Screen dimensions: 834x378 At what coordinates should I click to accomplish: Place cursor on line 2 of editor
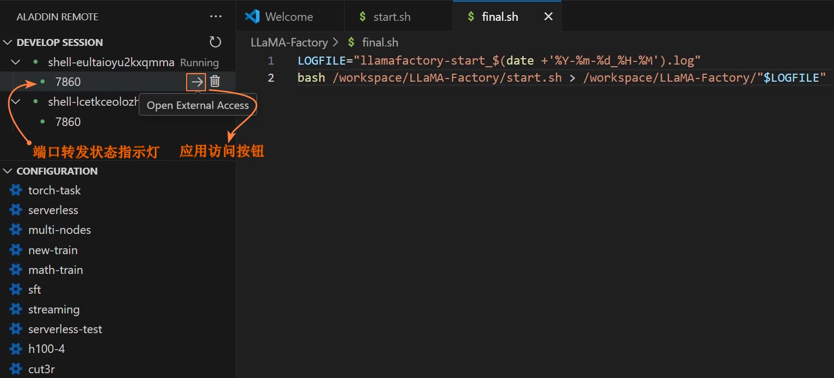(535, 78)
